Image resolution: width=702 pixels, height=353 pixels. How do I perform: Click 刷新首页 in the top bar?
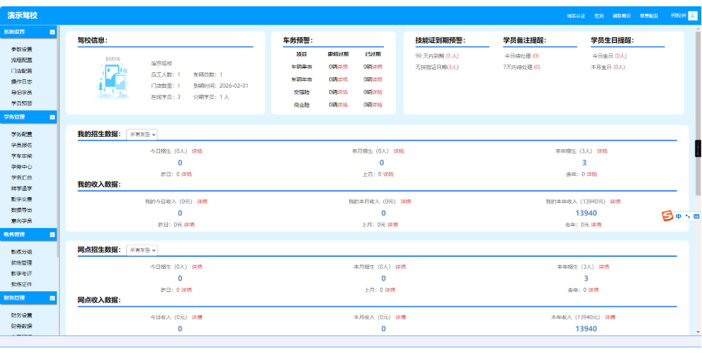tap(621, 15)
